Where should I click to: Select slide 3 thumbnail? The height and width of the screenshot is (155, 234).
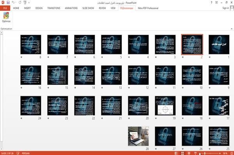coord(165,44)
